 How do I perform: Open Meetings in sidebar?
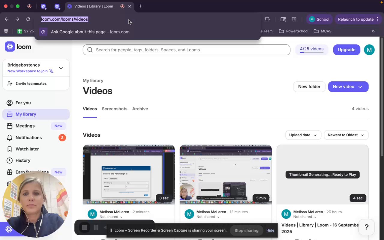(36, 126)
